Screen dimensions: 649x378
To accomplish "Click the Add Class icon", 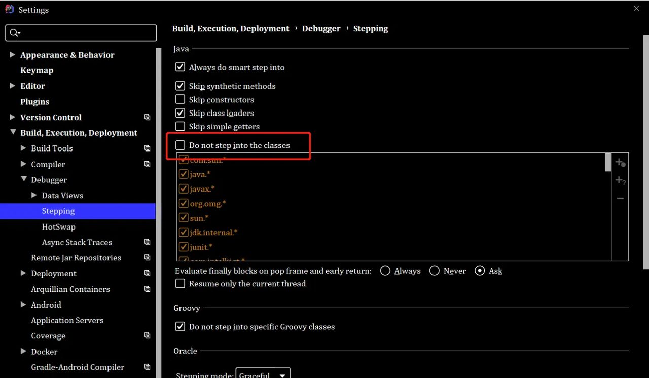I will (620, 163).
